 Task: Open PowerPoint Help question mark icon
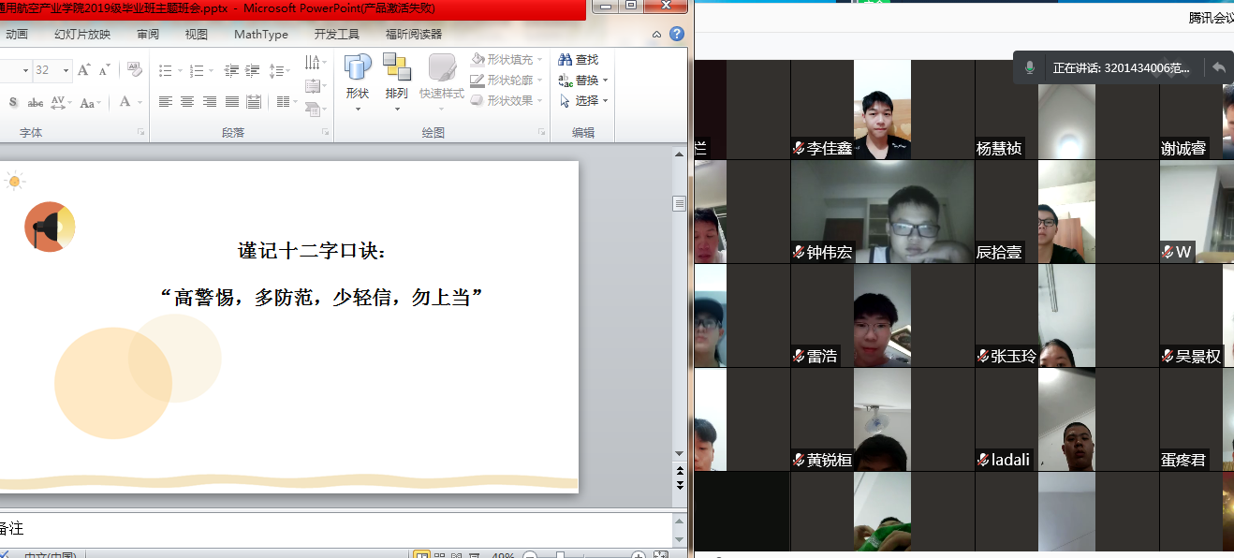click(676, 35)
